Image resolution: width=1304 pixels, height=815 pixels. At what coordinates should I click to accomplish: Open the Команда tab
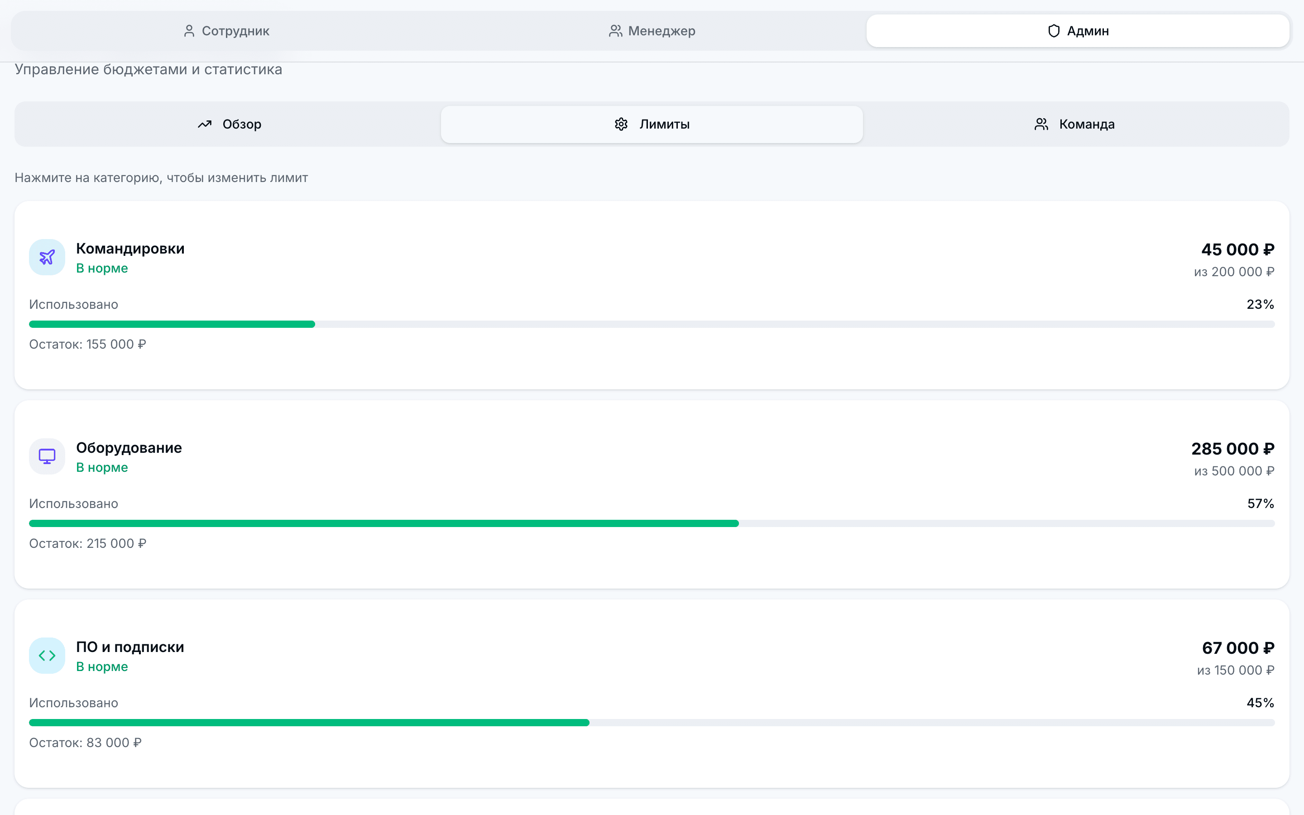point(1074,124)
